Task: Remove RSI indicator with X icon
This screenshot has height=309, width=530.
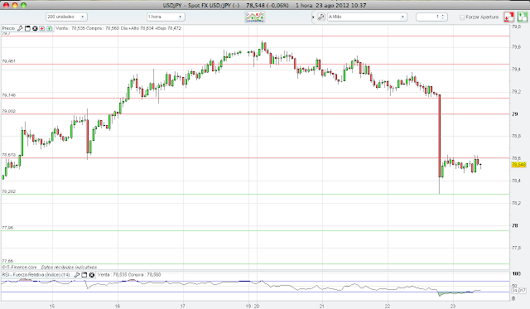Action: 92,275
